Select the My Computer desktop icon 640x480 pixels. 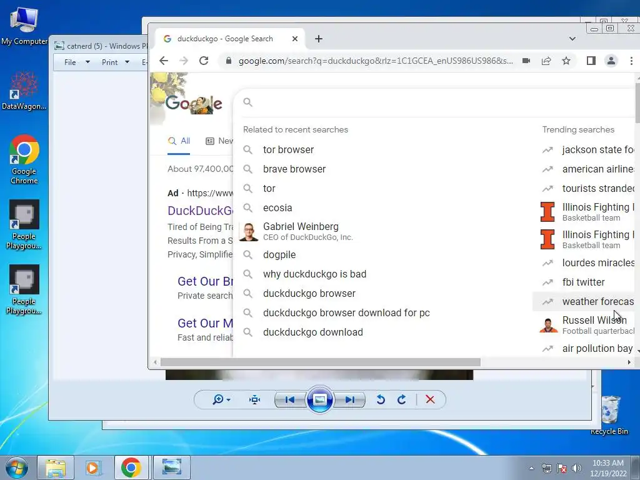coord(24,25)
